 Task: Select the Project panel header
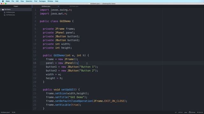tap(16, 6)
